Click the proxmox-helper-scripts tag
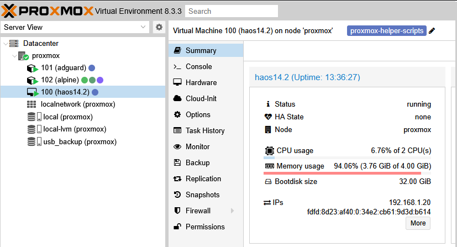Screen dimensions: 457x247 click(387, 31)
